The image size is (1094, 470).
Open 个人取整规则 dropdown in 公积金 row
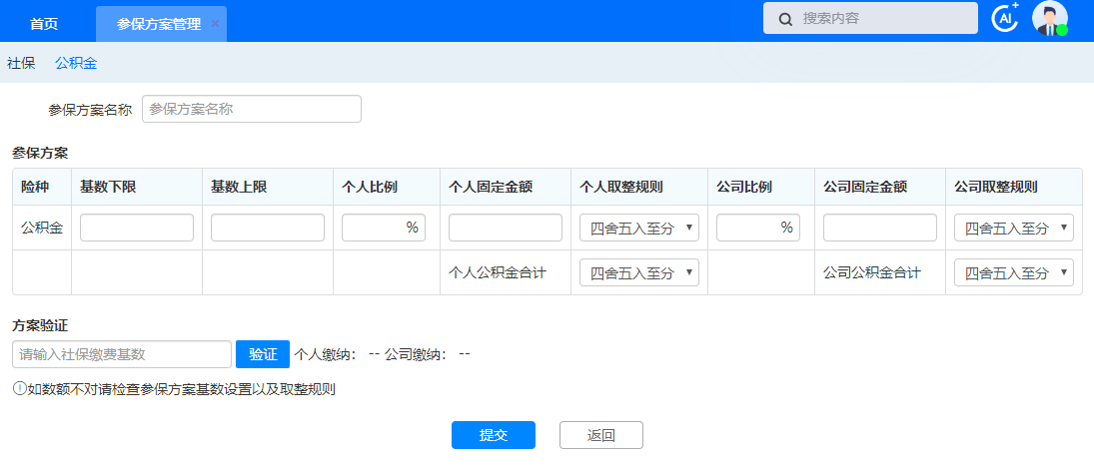pos(639,228)
